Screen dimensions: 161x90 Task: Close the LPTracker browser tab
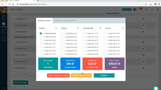point(34,0)
